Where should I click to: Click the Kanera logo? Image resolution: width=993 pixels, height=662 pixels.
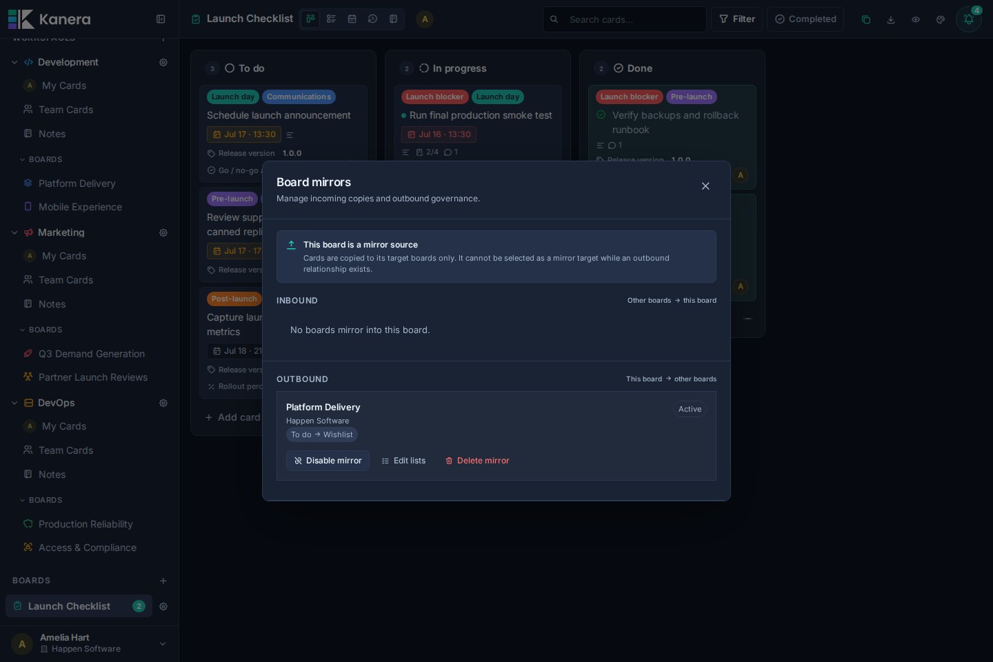pos(50,19)
